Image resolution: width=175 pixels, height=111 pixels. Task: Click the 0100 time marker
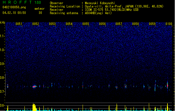pyautogui.click(x=169, y=24)
